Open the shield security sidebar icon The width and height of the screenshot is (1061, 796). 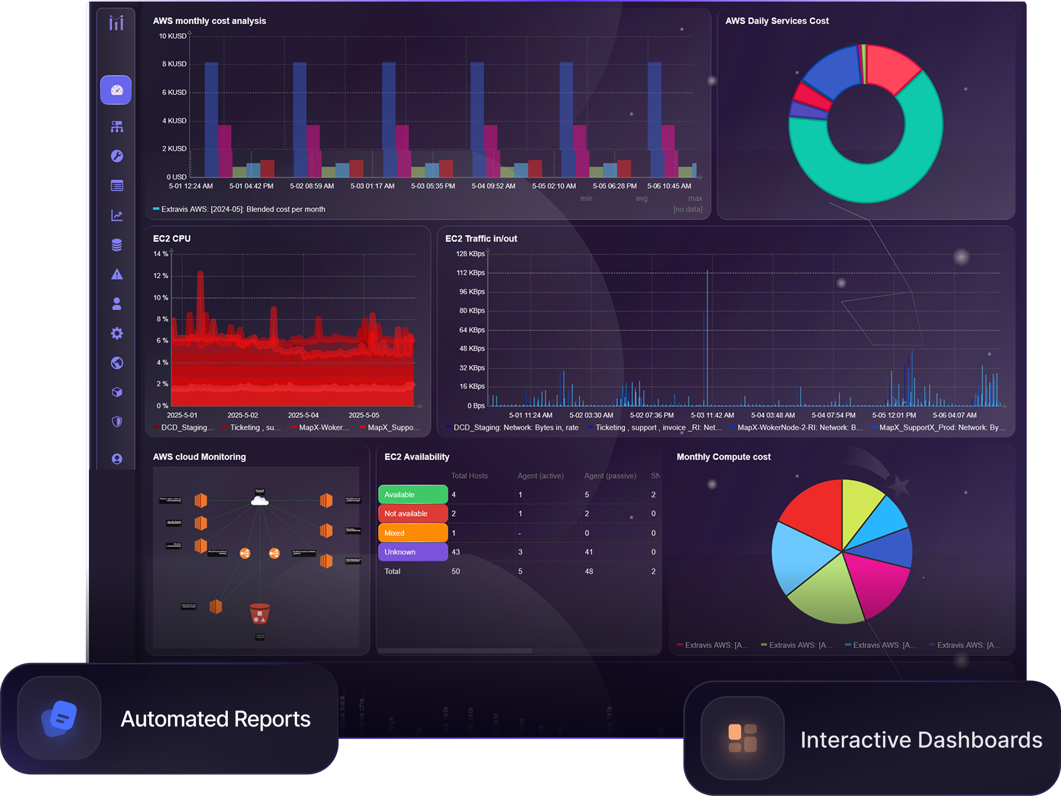pyautogui.click(x=117, y=421)
